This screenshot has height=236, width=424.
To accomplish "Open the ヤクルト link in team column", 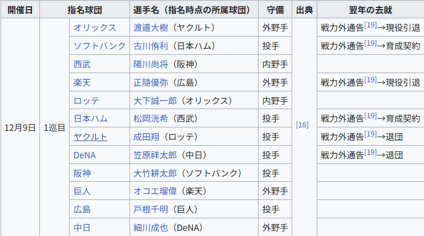I will 91,137.
